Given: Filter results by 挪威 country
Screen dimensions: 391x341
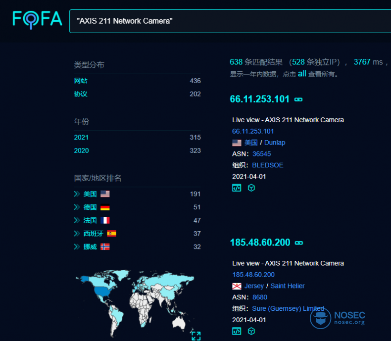Looking at the screenshot, I should coord(90,247).
